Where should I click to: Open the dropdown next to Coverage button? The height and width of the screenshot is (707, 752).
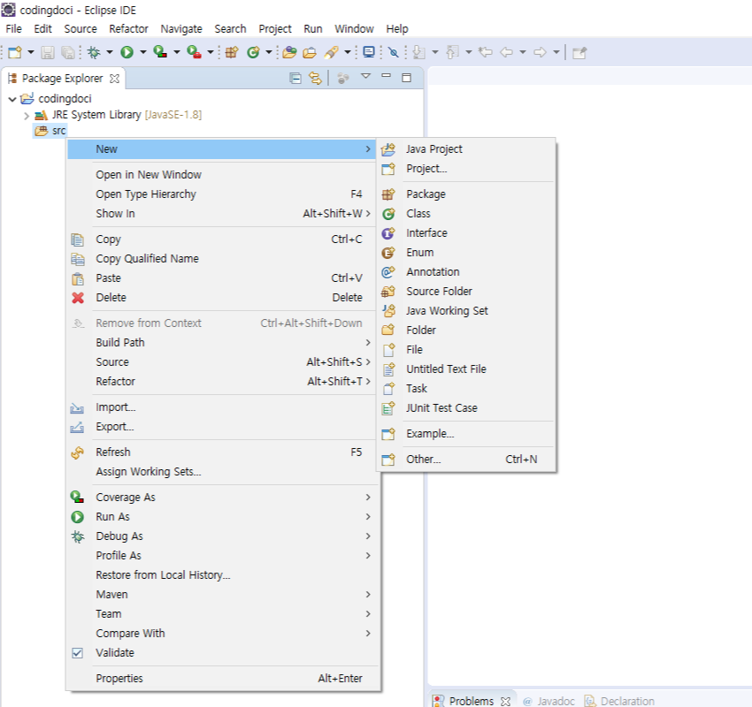(x=176, y=52)
